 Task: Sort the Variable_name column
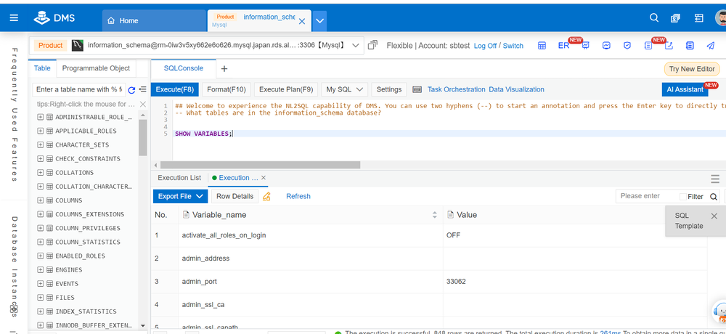coord(435,215)
